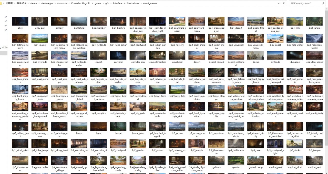The height and width of the screenshot is (174, 328).
Task: Select the dungeon thumbnail
Action: 295,55
